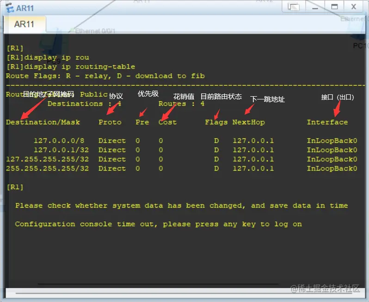Click the NextHop column header
369x302 pixels.
(249, 123)
